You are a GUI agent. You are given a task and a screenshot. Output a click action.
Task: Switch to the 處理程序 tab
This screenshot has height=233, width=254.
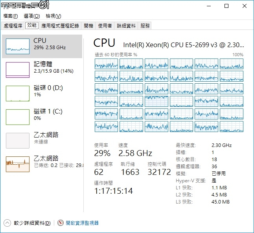click(13, 26)
